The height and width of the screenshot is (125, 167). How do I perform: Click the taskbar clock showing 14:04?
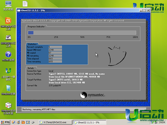[162, 122]
